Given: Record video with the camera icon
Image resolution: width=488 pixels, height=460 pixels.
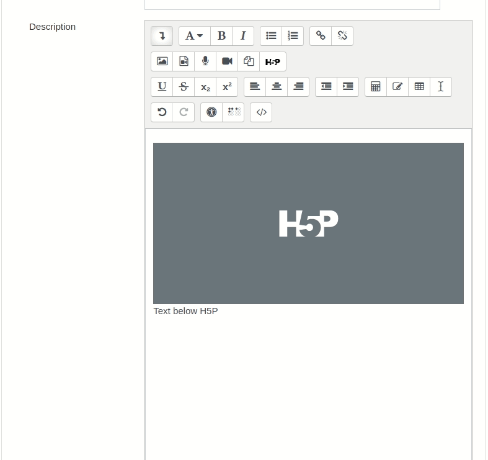Looking at the screenshot, I should point(227,61).
